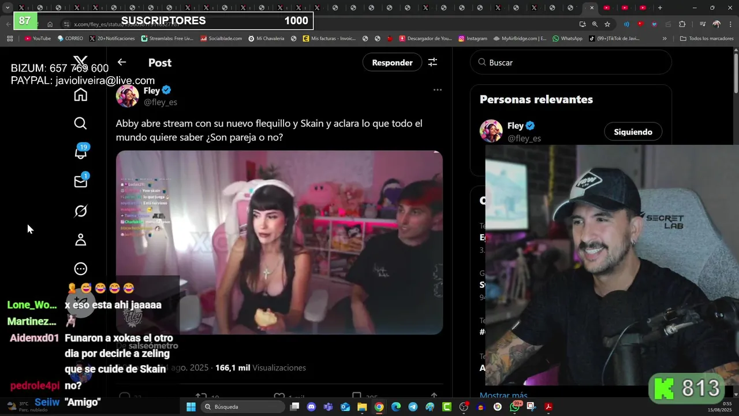Close the active browser tab
The image size is (739, 416).
click(592, 8)
